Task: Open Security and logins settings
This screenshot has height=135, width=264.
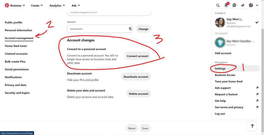Action: click(x=17, y=93)
